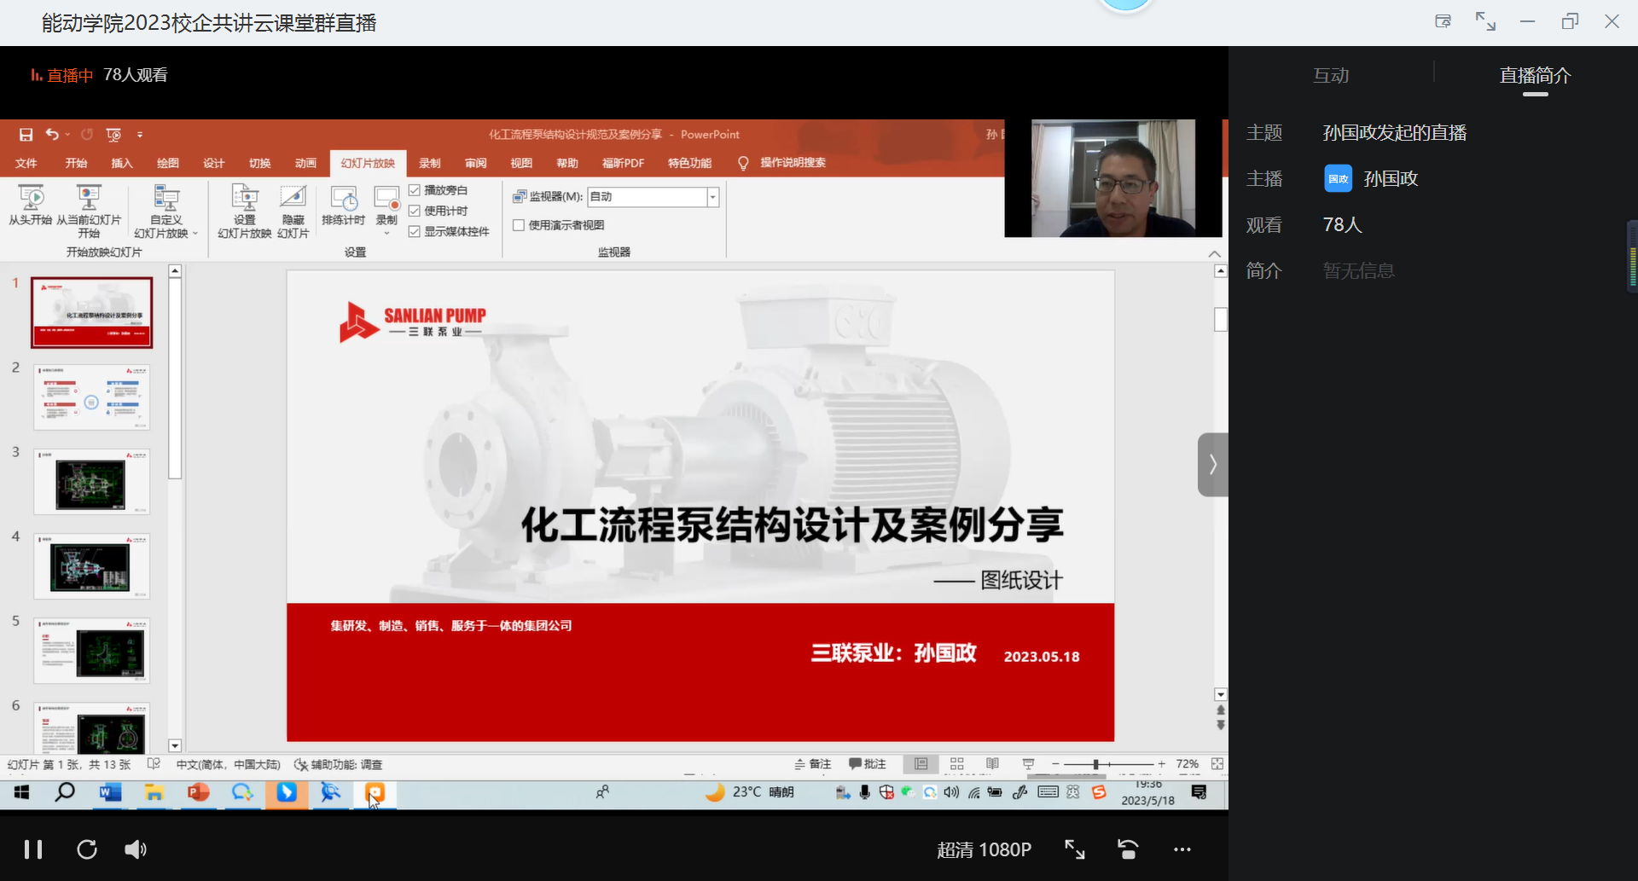Click the 备注 notes button in status bar

pyautogui.click(x=812, y=764)
